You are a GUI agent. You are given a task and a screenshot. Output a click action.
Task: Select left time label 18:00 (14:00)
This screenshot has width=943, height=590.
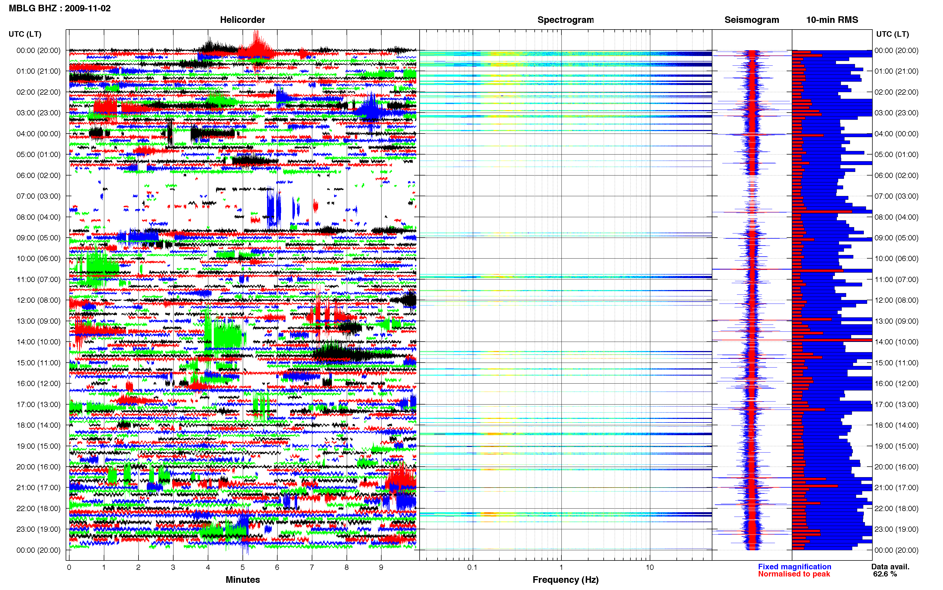(38, 425)
